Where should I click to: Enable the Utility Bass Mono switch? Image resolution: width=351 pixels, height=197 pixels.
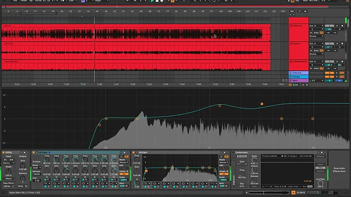pyautogui.click(x=8, y=183)
